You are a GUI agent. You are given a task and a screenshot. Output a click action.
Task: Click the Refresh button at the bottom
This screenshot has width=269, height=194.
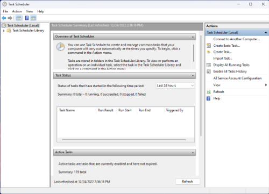[x=188, y=182]
